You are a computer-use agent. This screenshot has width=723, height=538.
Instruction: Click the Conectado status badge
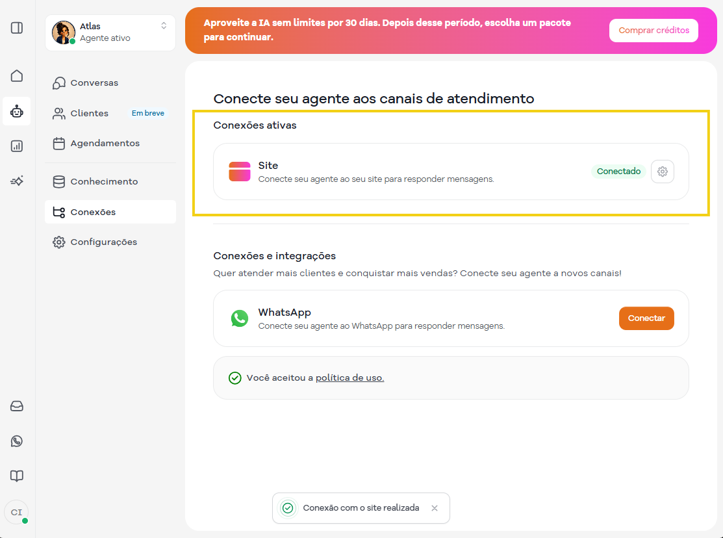pos(618,172)
